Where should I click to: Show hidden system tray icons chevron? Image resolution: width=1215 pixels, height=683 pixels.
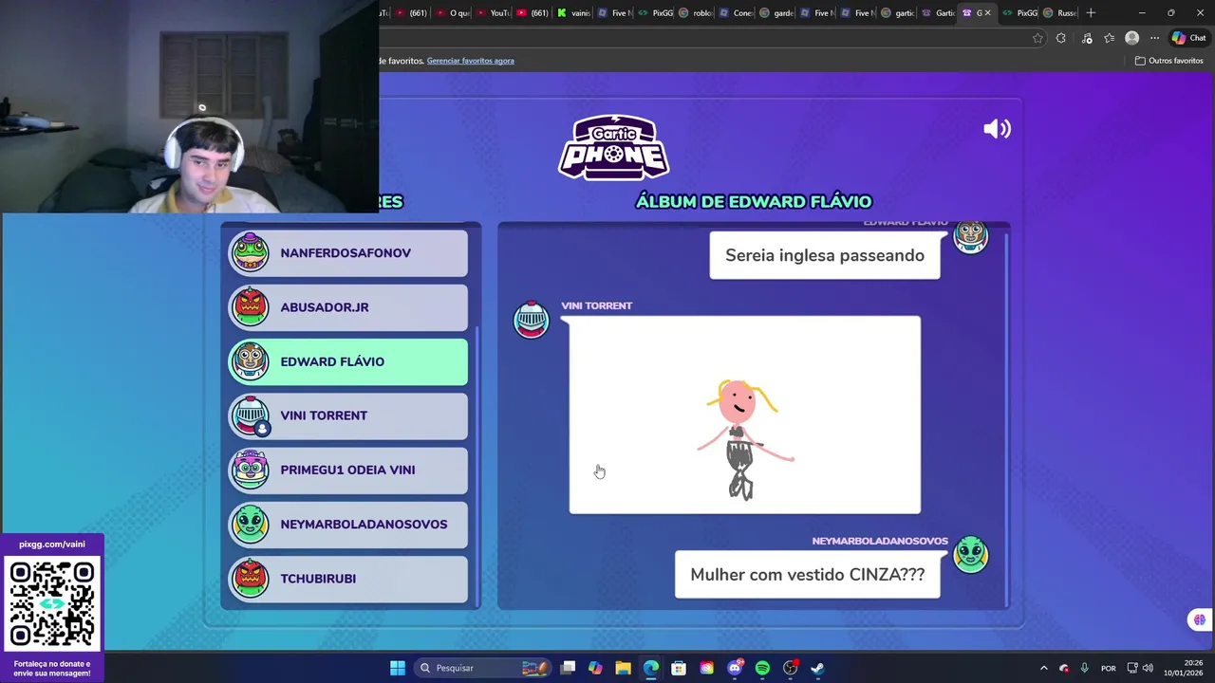click(x=1043, y=668)
